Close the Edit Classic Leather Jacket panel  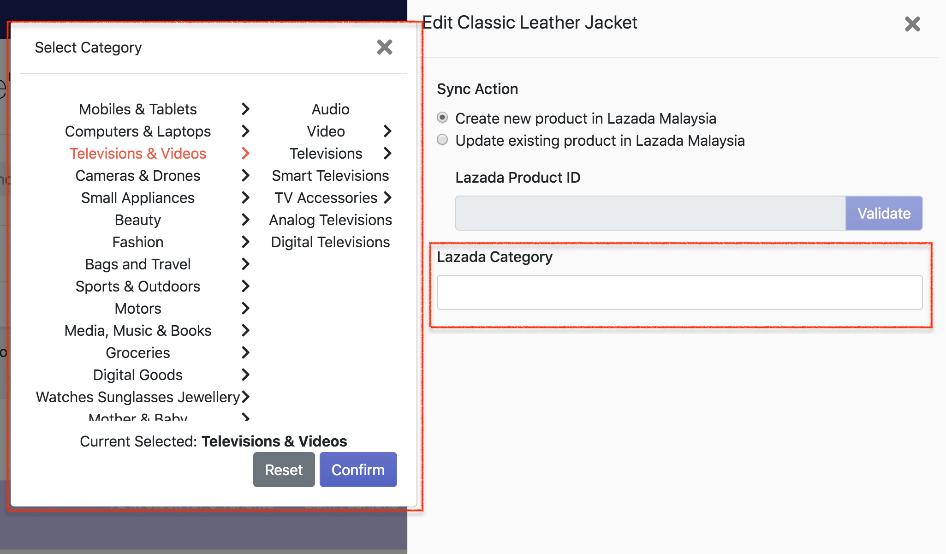click(912, 24)
